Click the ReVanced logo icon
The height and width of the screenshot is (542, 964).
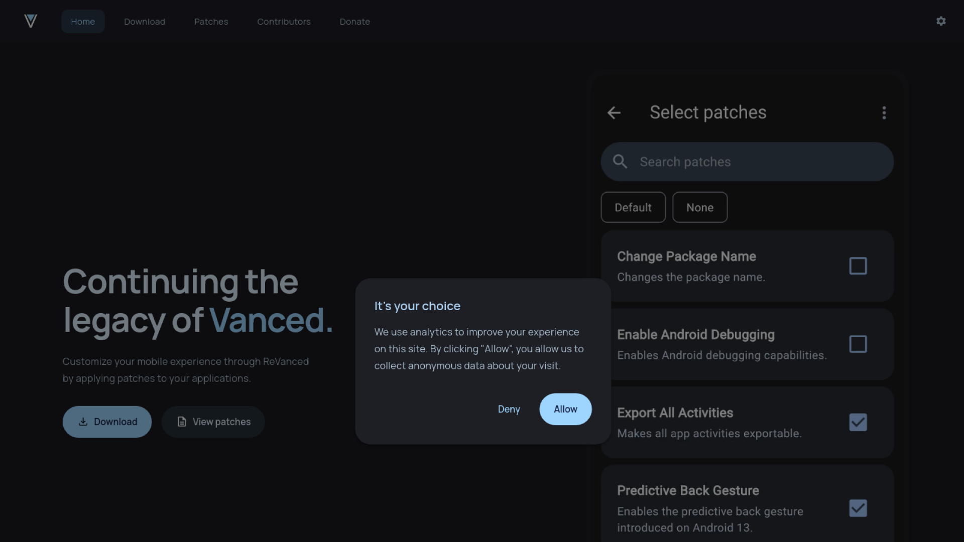(x=31, y=21)
